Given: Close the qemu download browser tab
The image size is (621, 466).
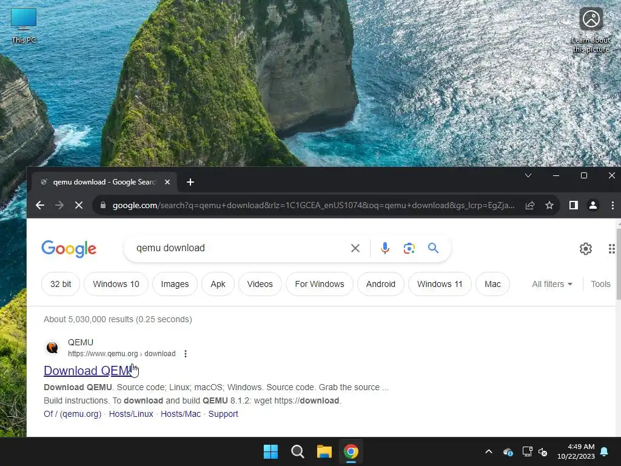Looking at the screenshot, I should click(167, 182).
